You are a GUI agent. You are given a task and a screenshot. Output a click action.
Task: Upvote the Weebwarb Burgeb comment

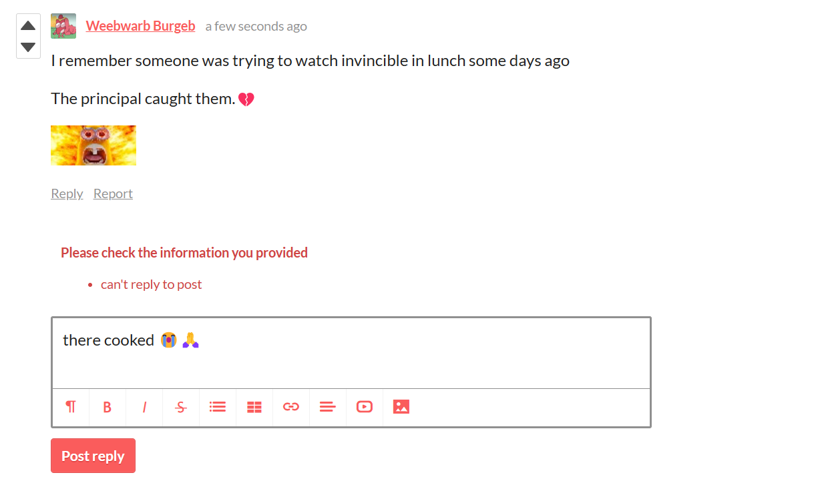coord(28,26)
